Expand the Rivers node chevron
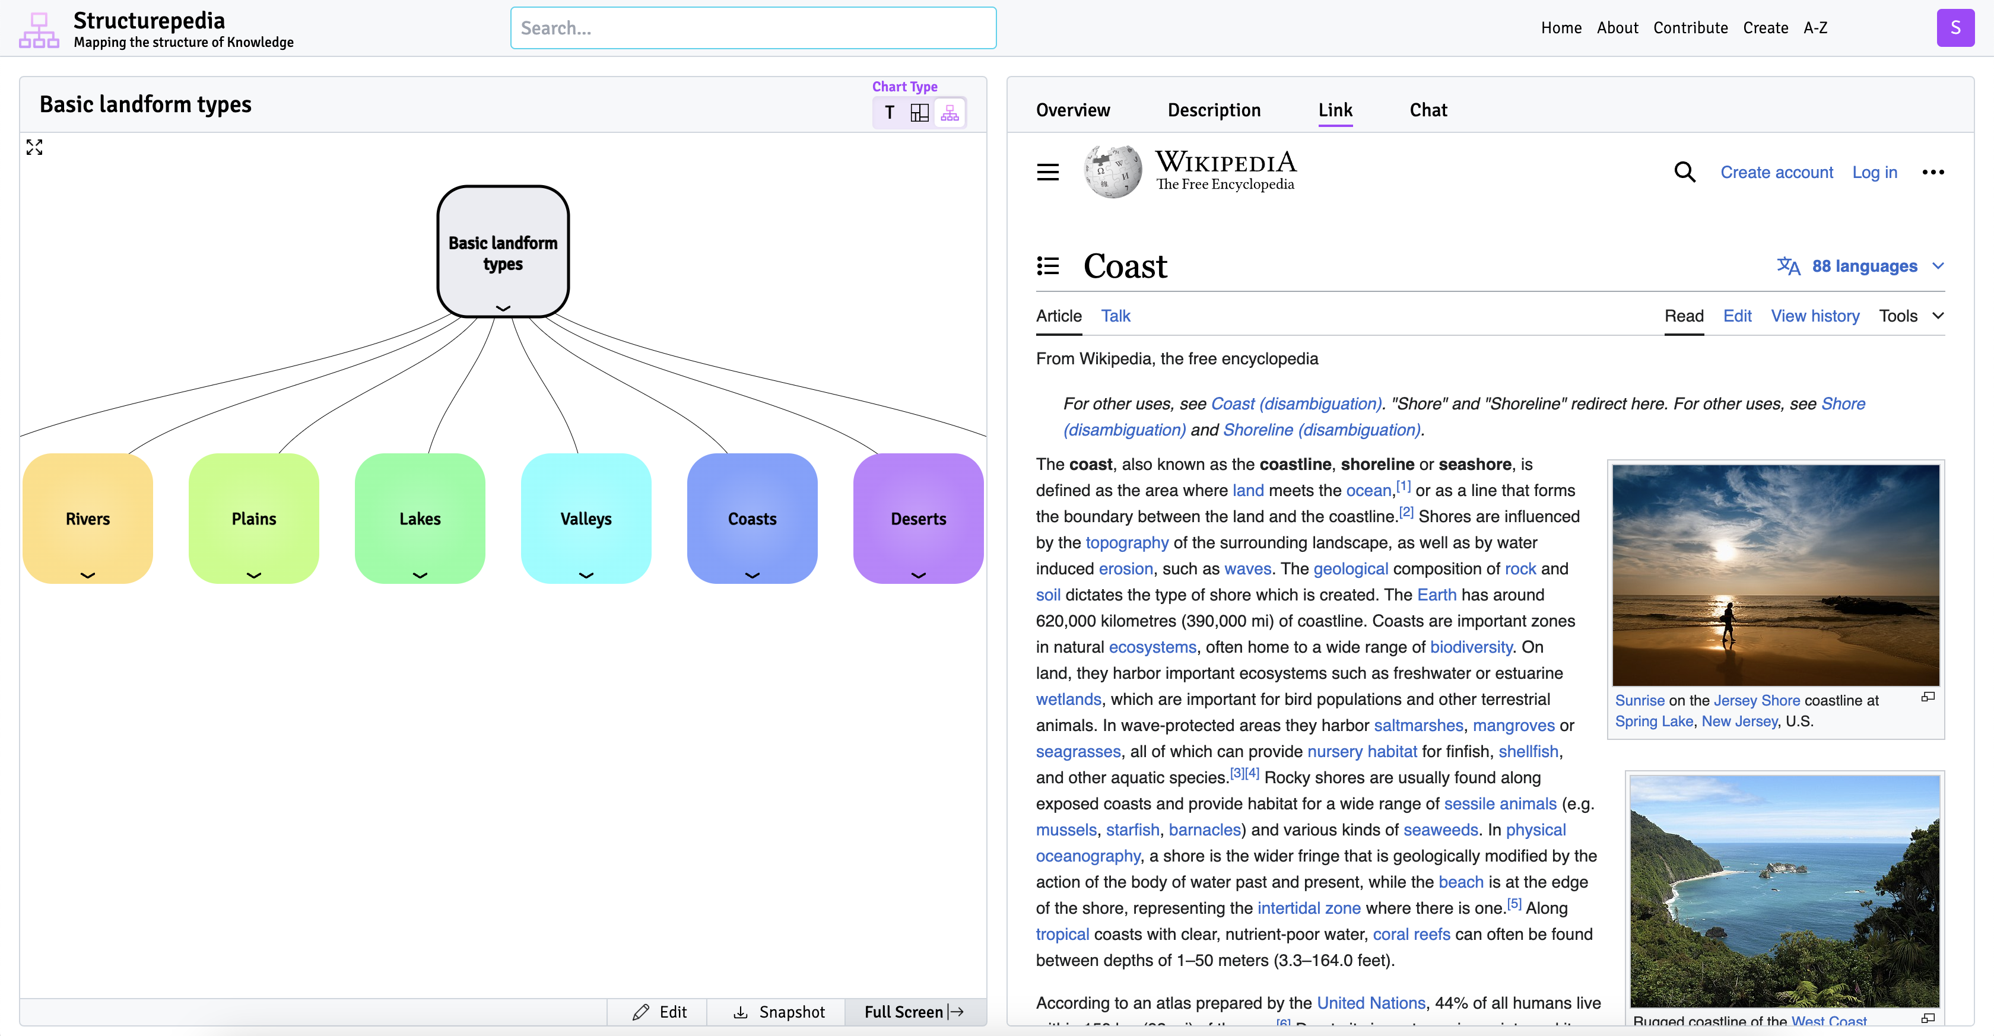Image resolution: width=1994 pixels, height=1036 pixels. pos(87,575)
